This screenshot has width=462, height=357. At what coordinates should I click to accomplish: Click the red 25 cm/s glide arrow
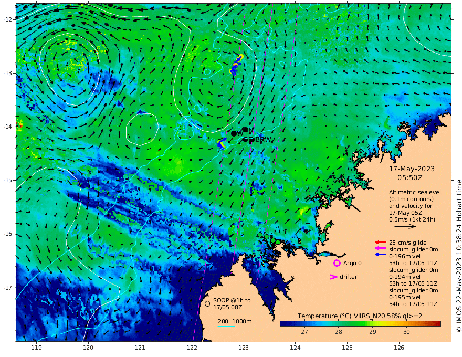click(x=380, y=243)
